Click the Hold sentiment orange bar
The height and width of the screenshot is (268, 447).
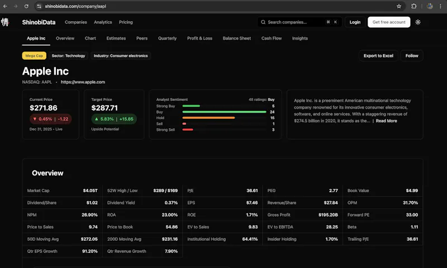tap(208, 118)
